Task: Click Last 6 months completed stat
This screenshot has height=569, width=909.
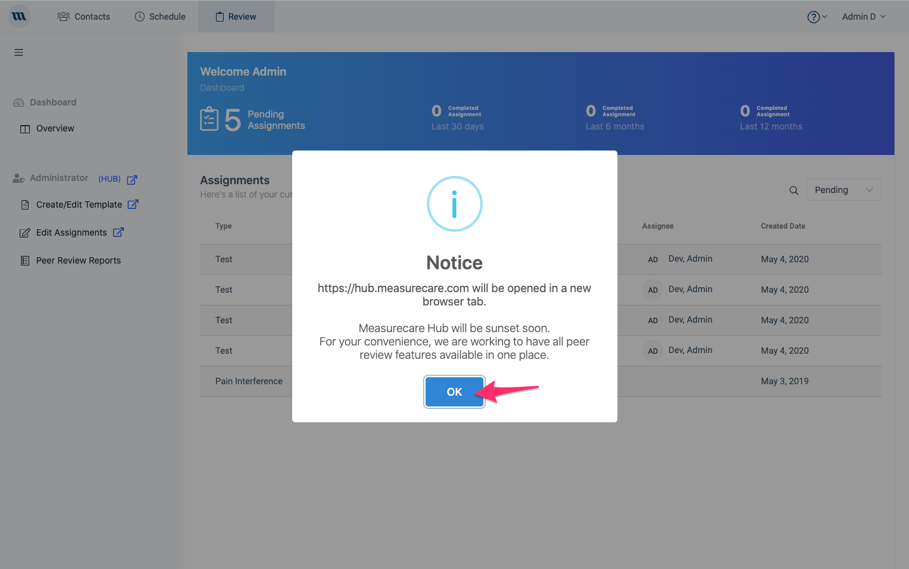Action: [x=615, y=118]
